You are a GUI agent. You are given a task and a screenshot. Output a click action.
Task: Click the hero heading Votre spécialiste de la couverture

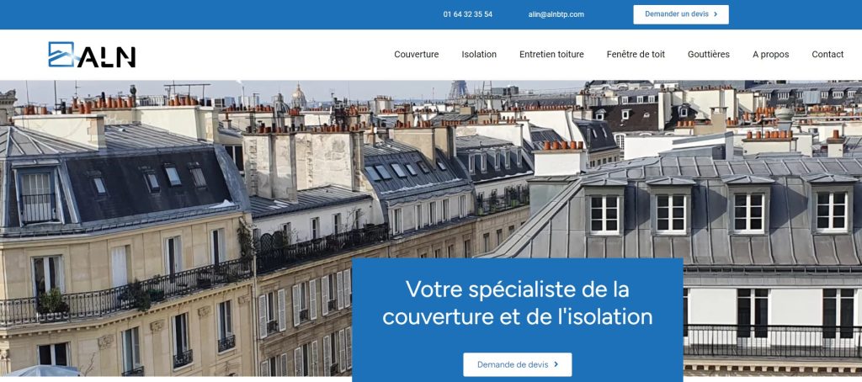tap(518, 303)
